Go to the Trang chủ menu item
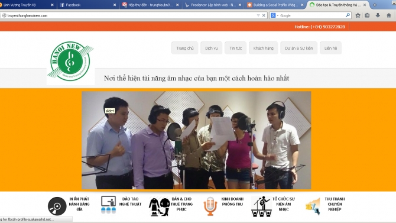The width and height of the screenshot is (396, 223). tap(185, 48)
